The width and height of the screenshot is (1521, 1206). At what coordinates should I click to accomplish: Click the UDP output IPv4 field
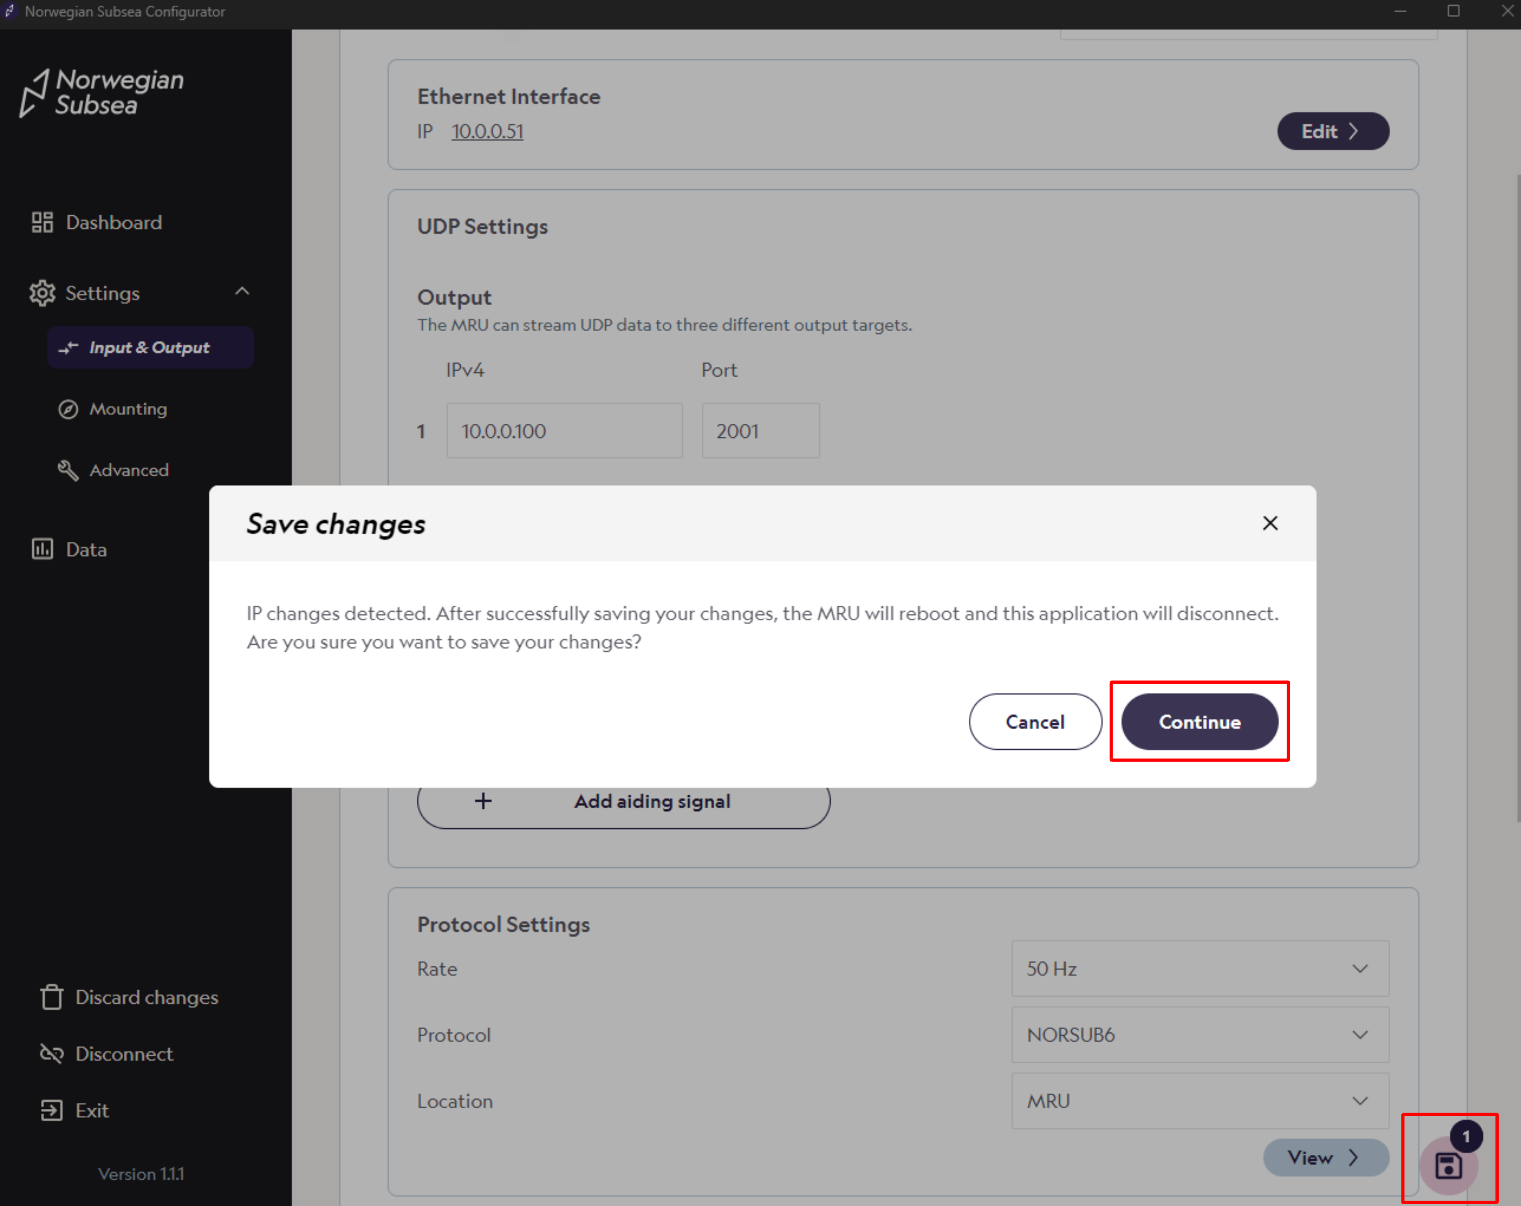tap(563, 431)
